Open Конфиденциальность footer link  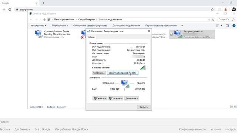pyautogui.click(x=192, y=129)
